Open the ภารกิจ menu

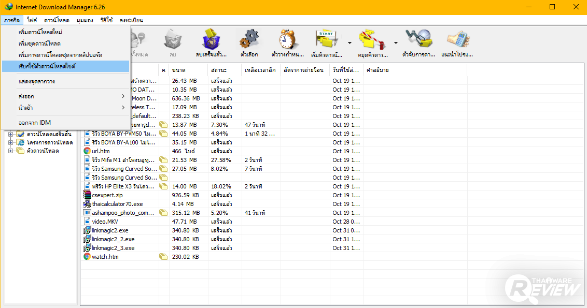(12, 20)
